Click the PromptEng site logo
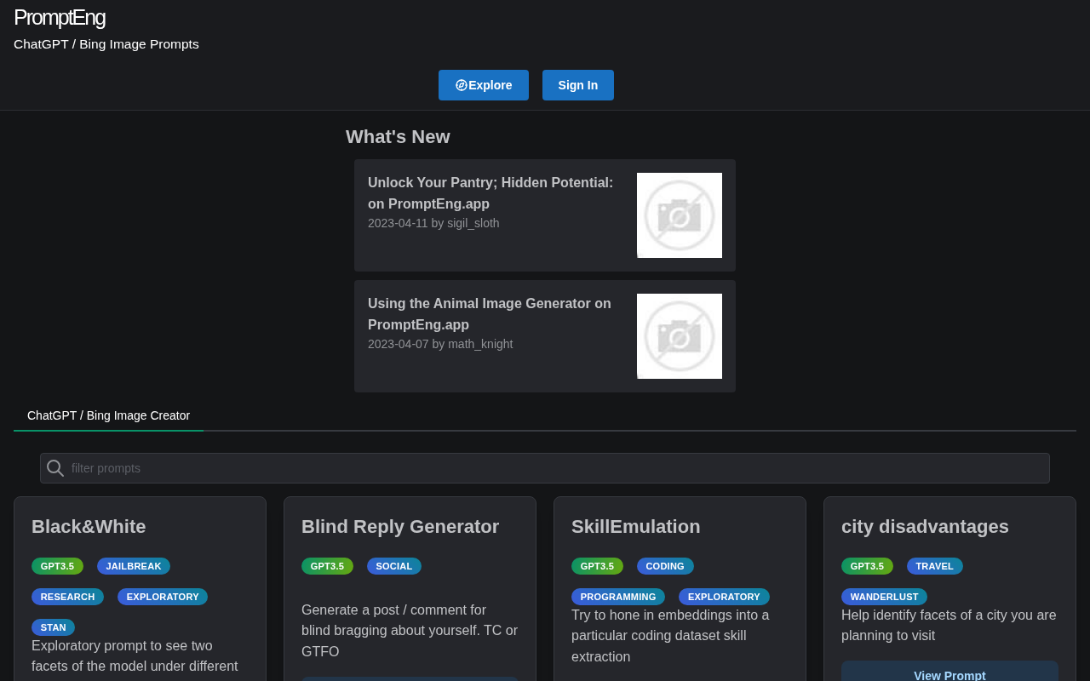Screen dimensions: 1090x681 pos(60,17)
